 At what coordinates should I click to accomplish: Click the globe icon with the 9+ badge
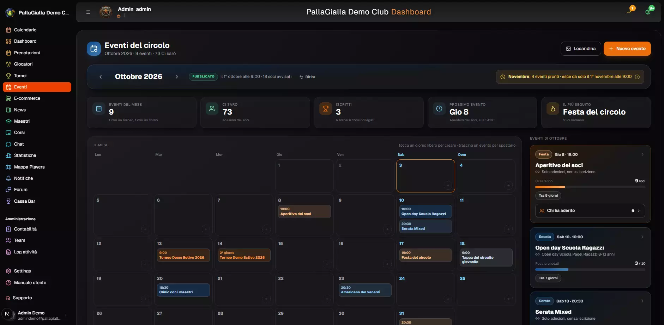[648, 12]
